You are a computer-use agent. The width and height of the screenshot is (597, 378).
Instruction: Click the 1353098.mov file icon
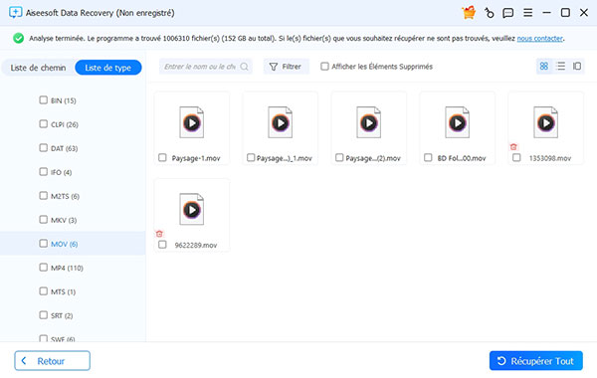pyautogui.click(x=545, y=122)
